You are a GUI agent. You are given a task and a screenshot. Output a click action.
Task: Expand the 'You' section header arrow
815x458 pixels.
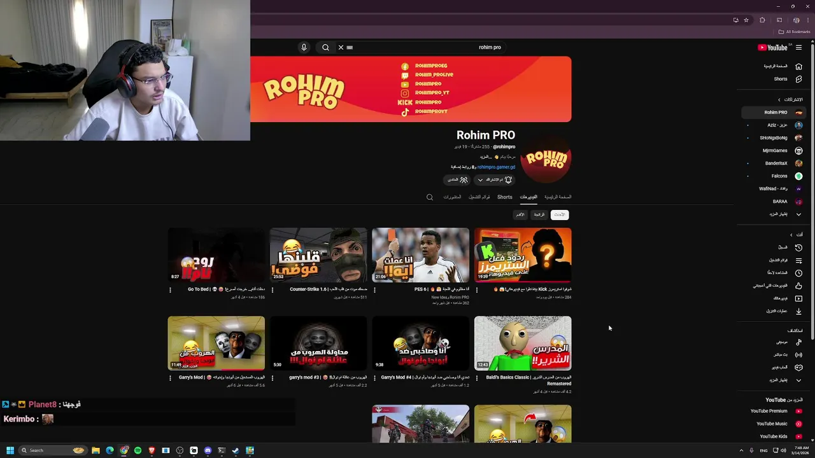tap(791, 234)
